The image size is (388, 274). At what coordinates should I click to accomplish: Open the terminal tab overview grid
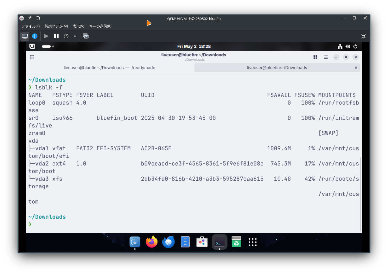pyautogui.click(x=315, y=57)
